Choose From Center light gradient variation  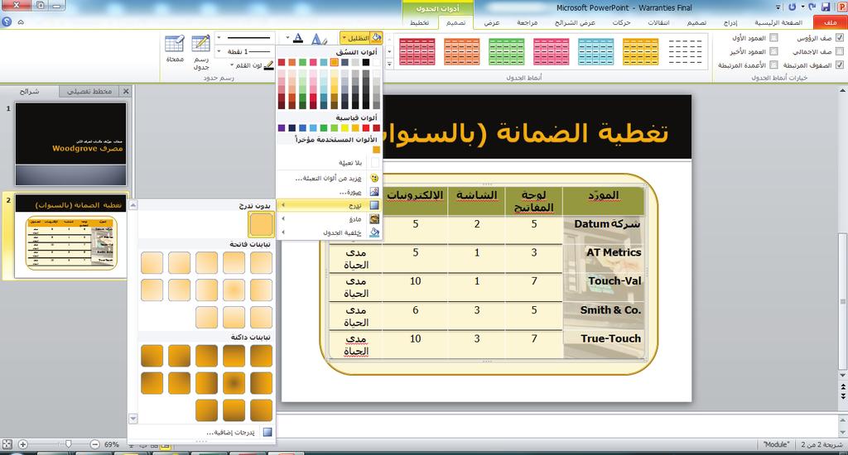click(234, 290)
